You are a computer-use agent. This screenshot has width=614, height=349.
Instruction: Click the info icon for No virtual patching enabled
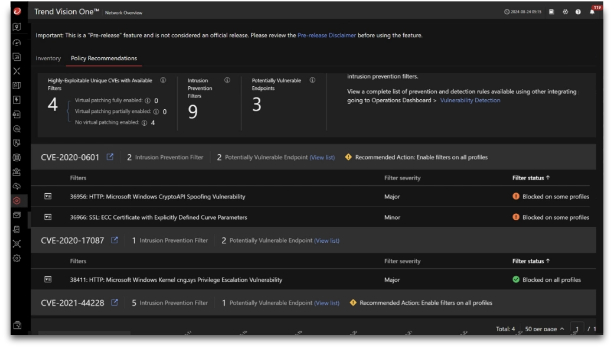coord(145,123)
